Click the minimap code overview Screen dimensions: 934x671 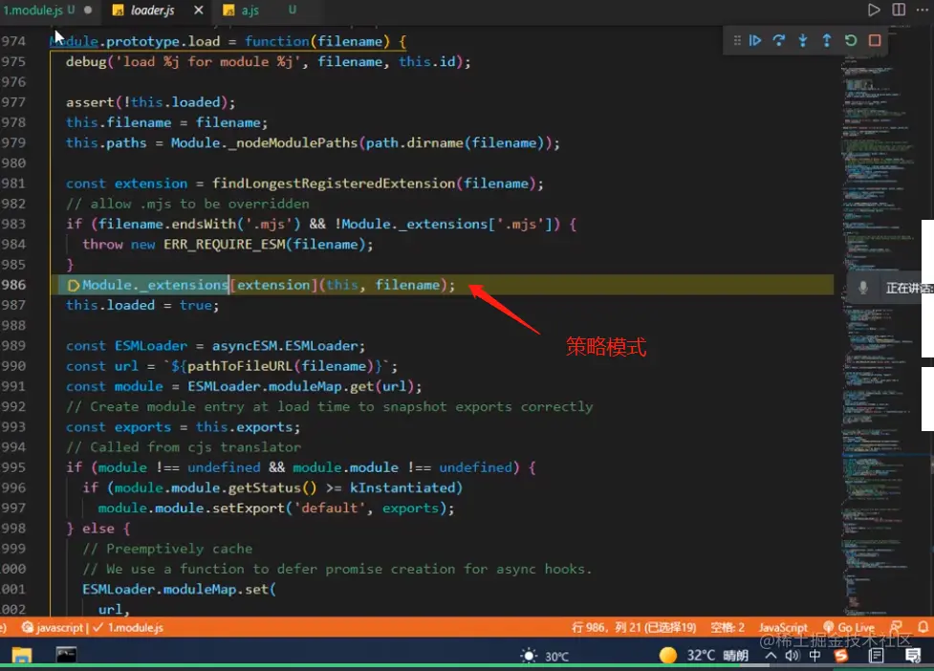pyautogui.click(x=879, y=321)
